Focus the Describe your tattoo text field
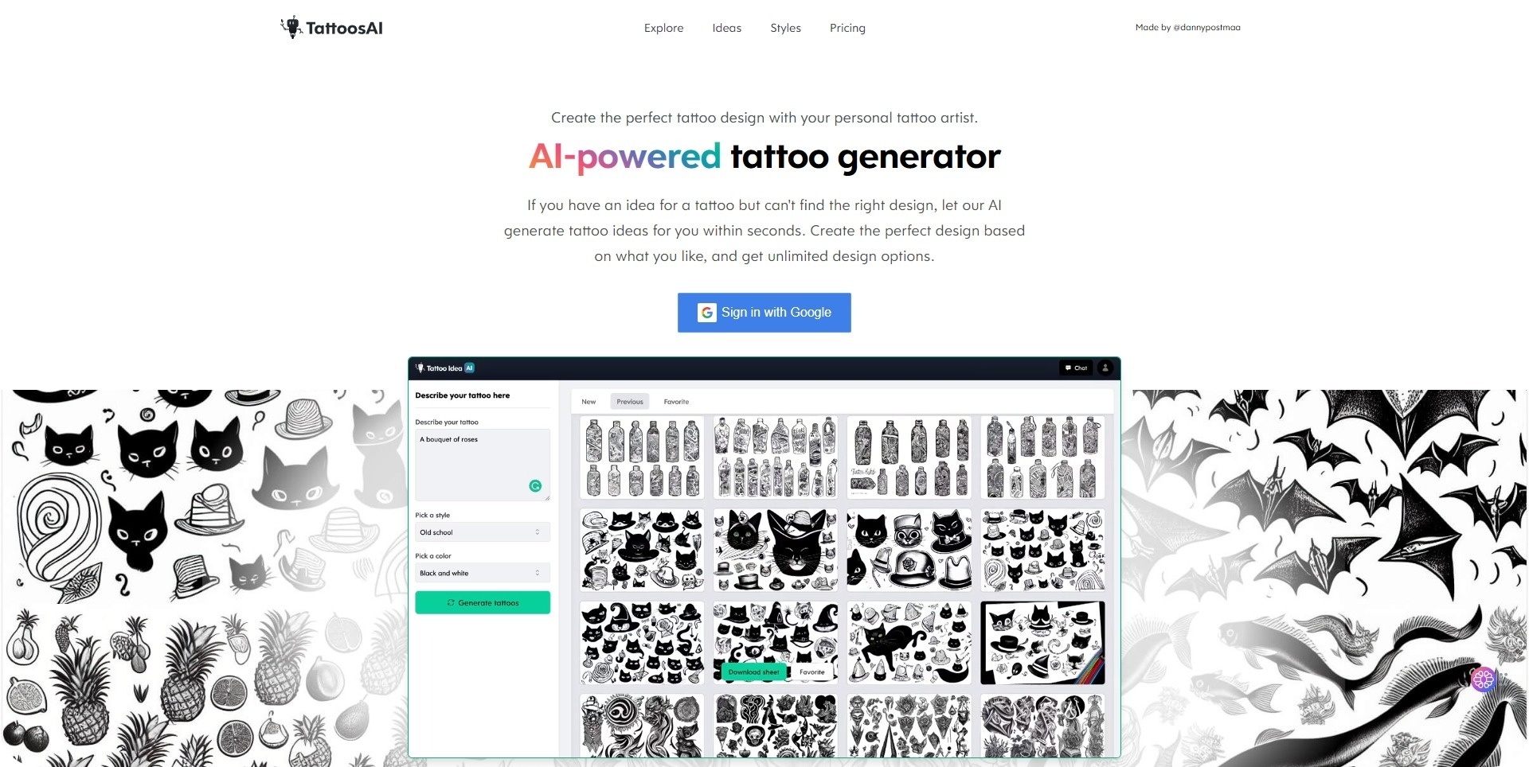 click(x=483, y=465)
